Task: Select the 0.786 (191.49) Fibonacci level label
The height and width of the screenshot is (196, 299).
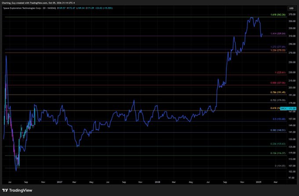Action: pos(278,92)
